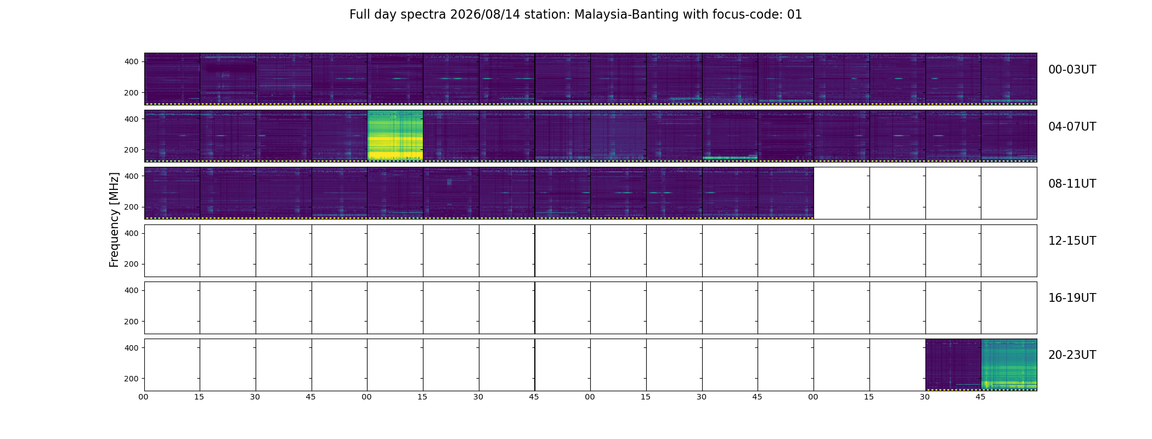This screenshot has height=439, width=1152.
Task: Click the '200' tick label of the 00-03UT row
Action: point(131,93)
